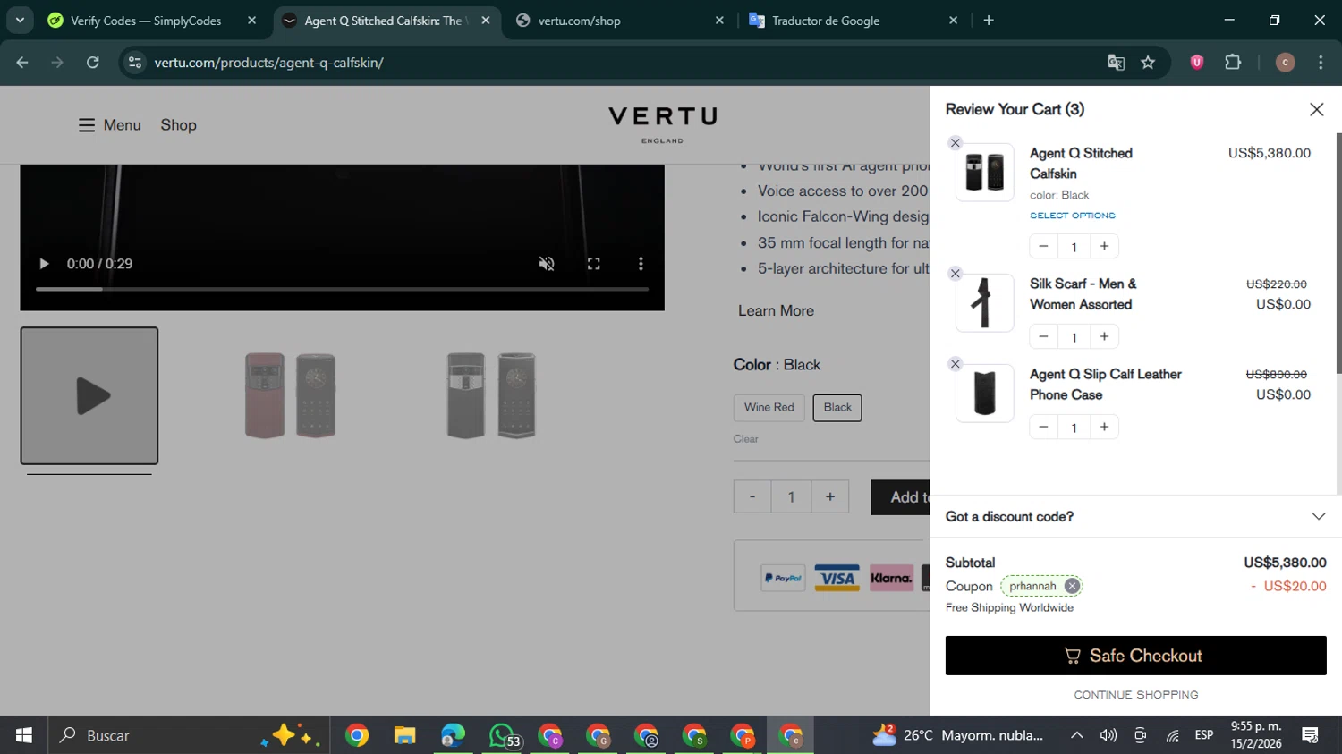Go back to previous page
The width and height of the screenshot is (1342, 754).
pos(22,62)
